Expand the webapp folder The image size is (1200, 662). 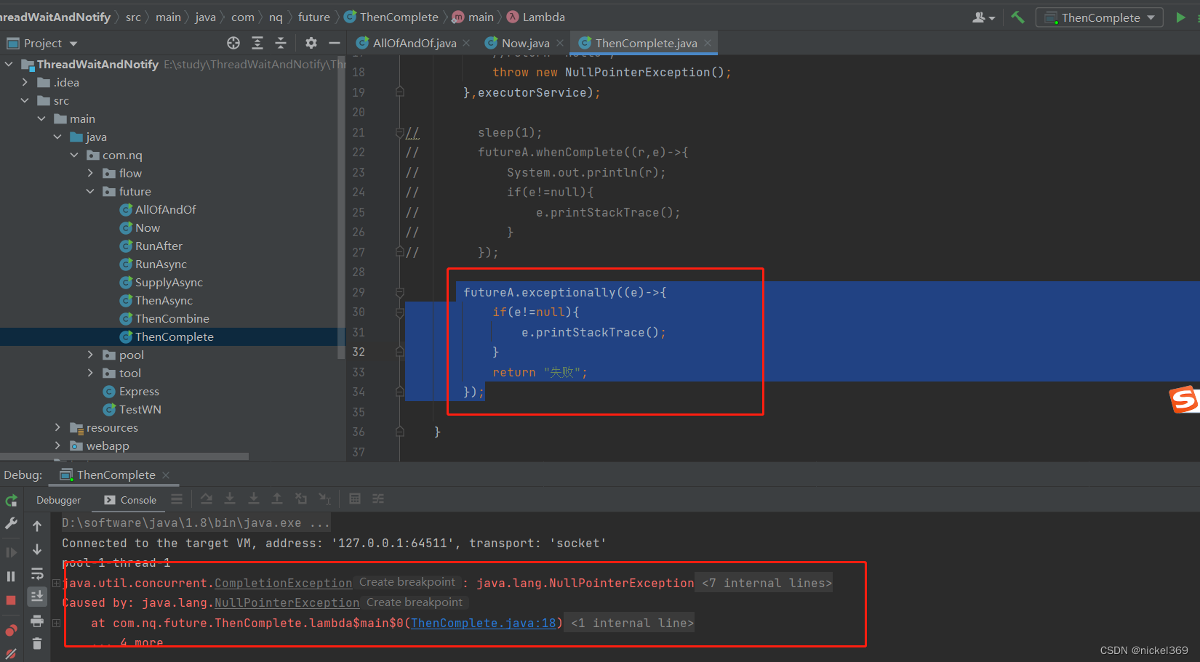tap(57, 446)
